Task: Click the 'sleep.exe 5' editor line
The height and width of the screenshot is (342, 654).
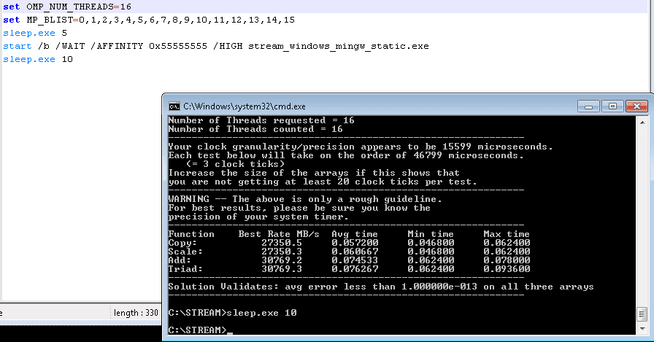Action: point(35,33)
